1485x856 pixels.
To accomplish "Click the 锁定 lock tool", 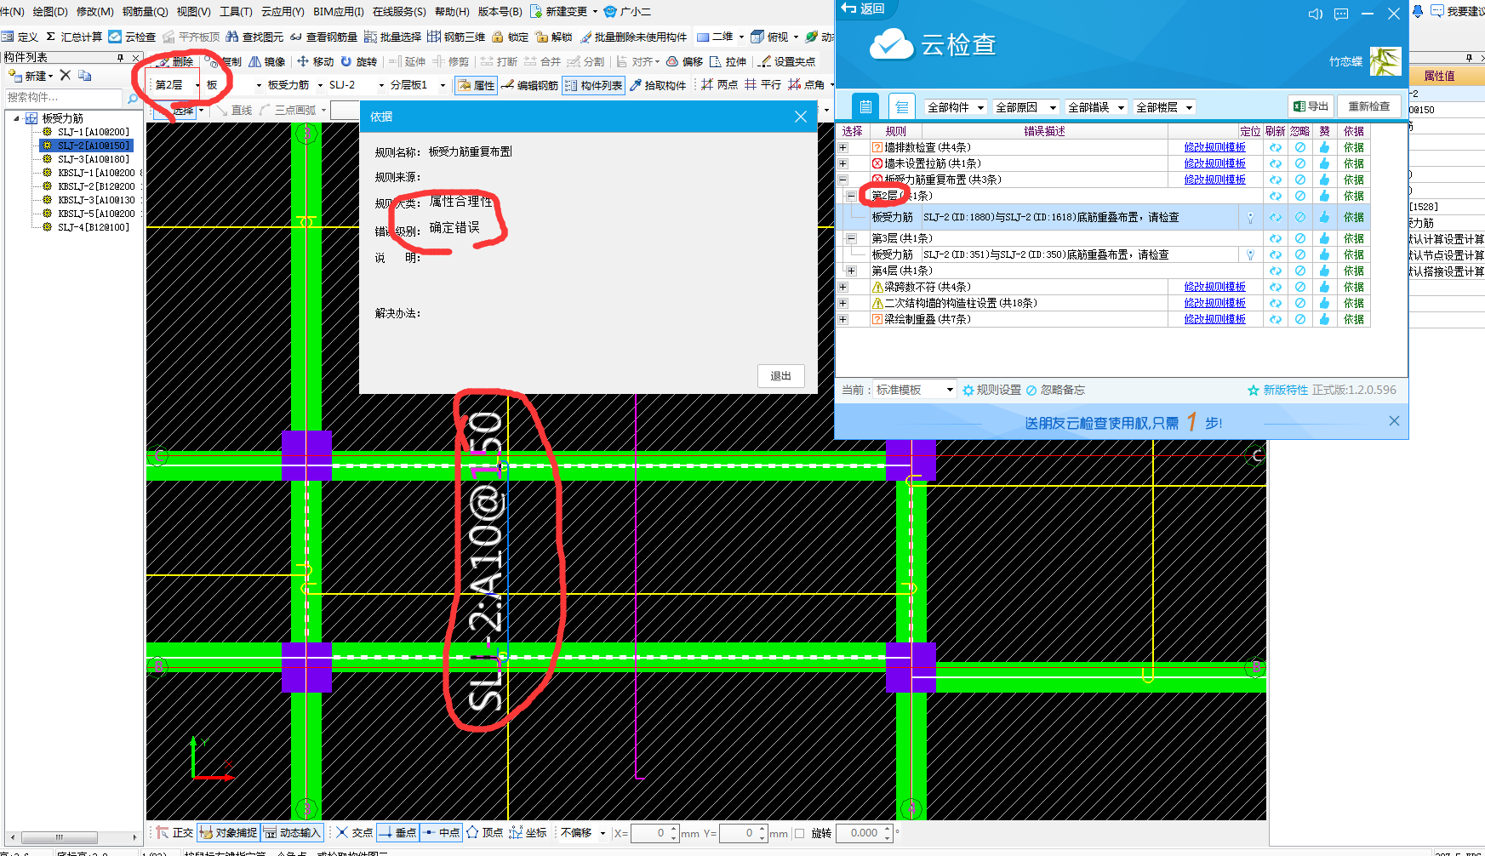I will pos(510,37).
